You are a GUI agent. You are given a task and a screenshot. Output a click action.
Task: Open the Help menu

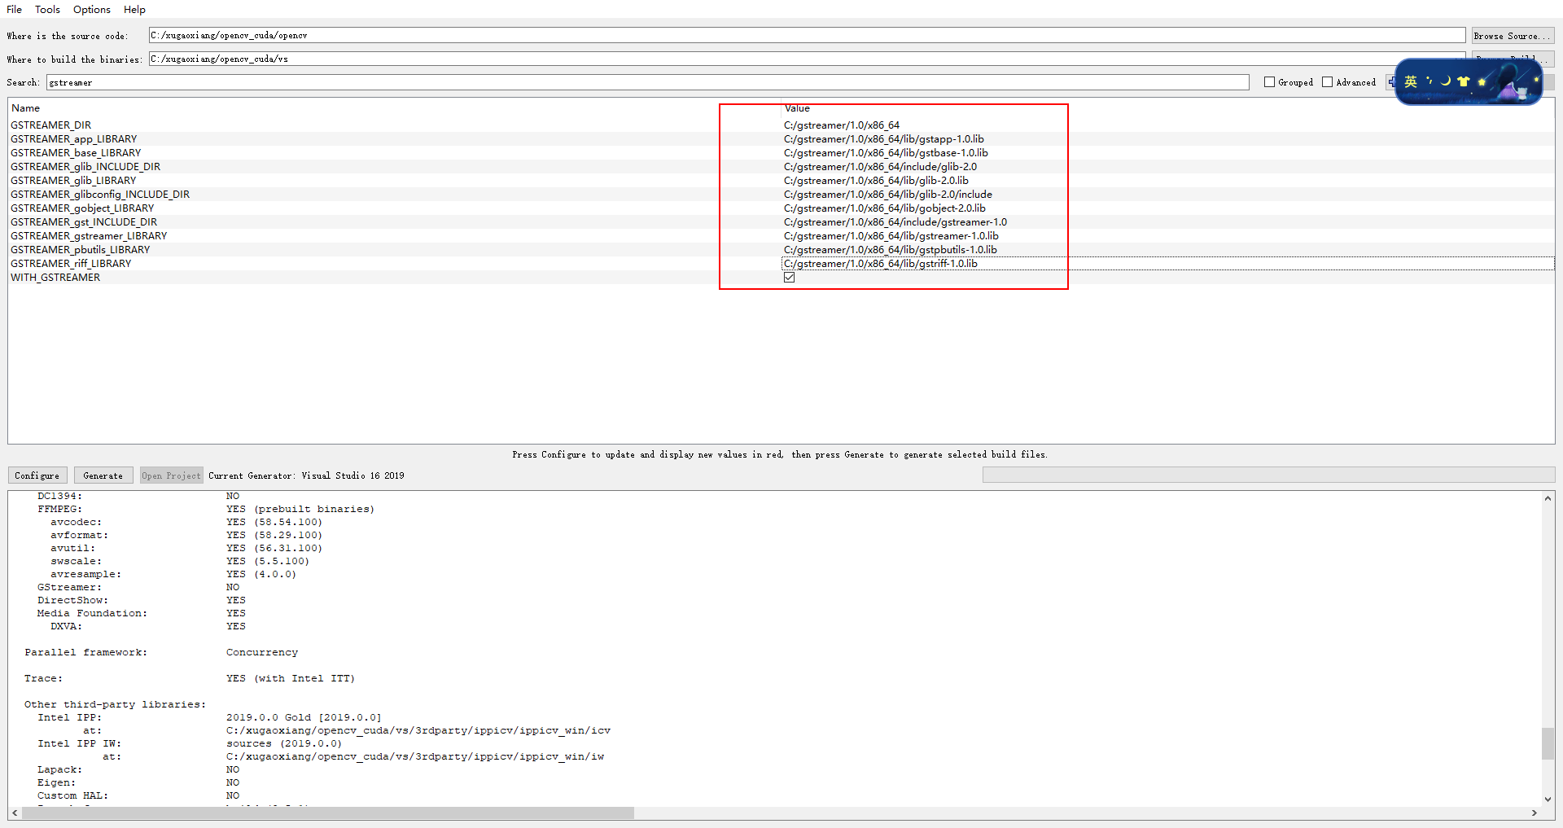point(134,10)
